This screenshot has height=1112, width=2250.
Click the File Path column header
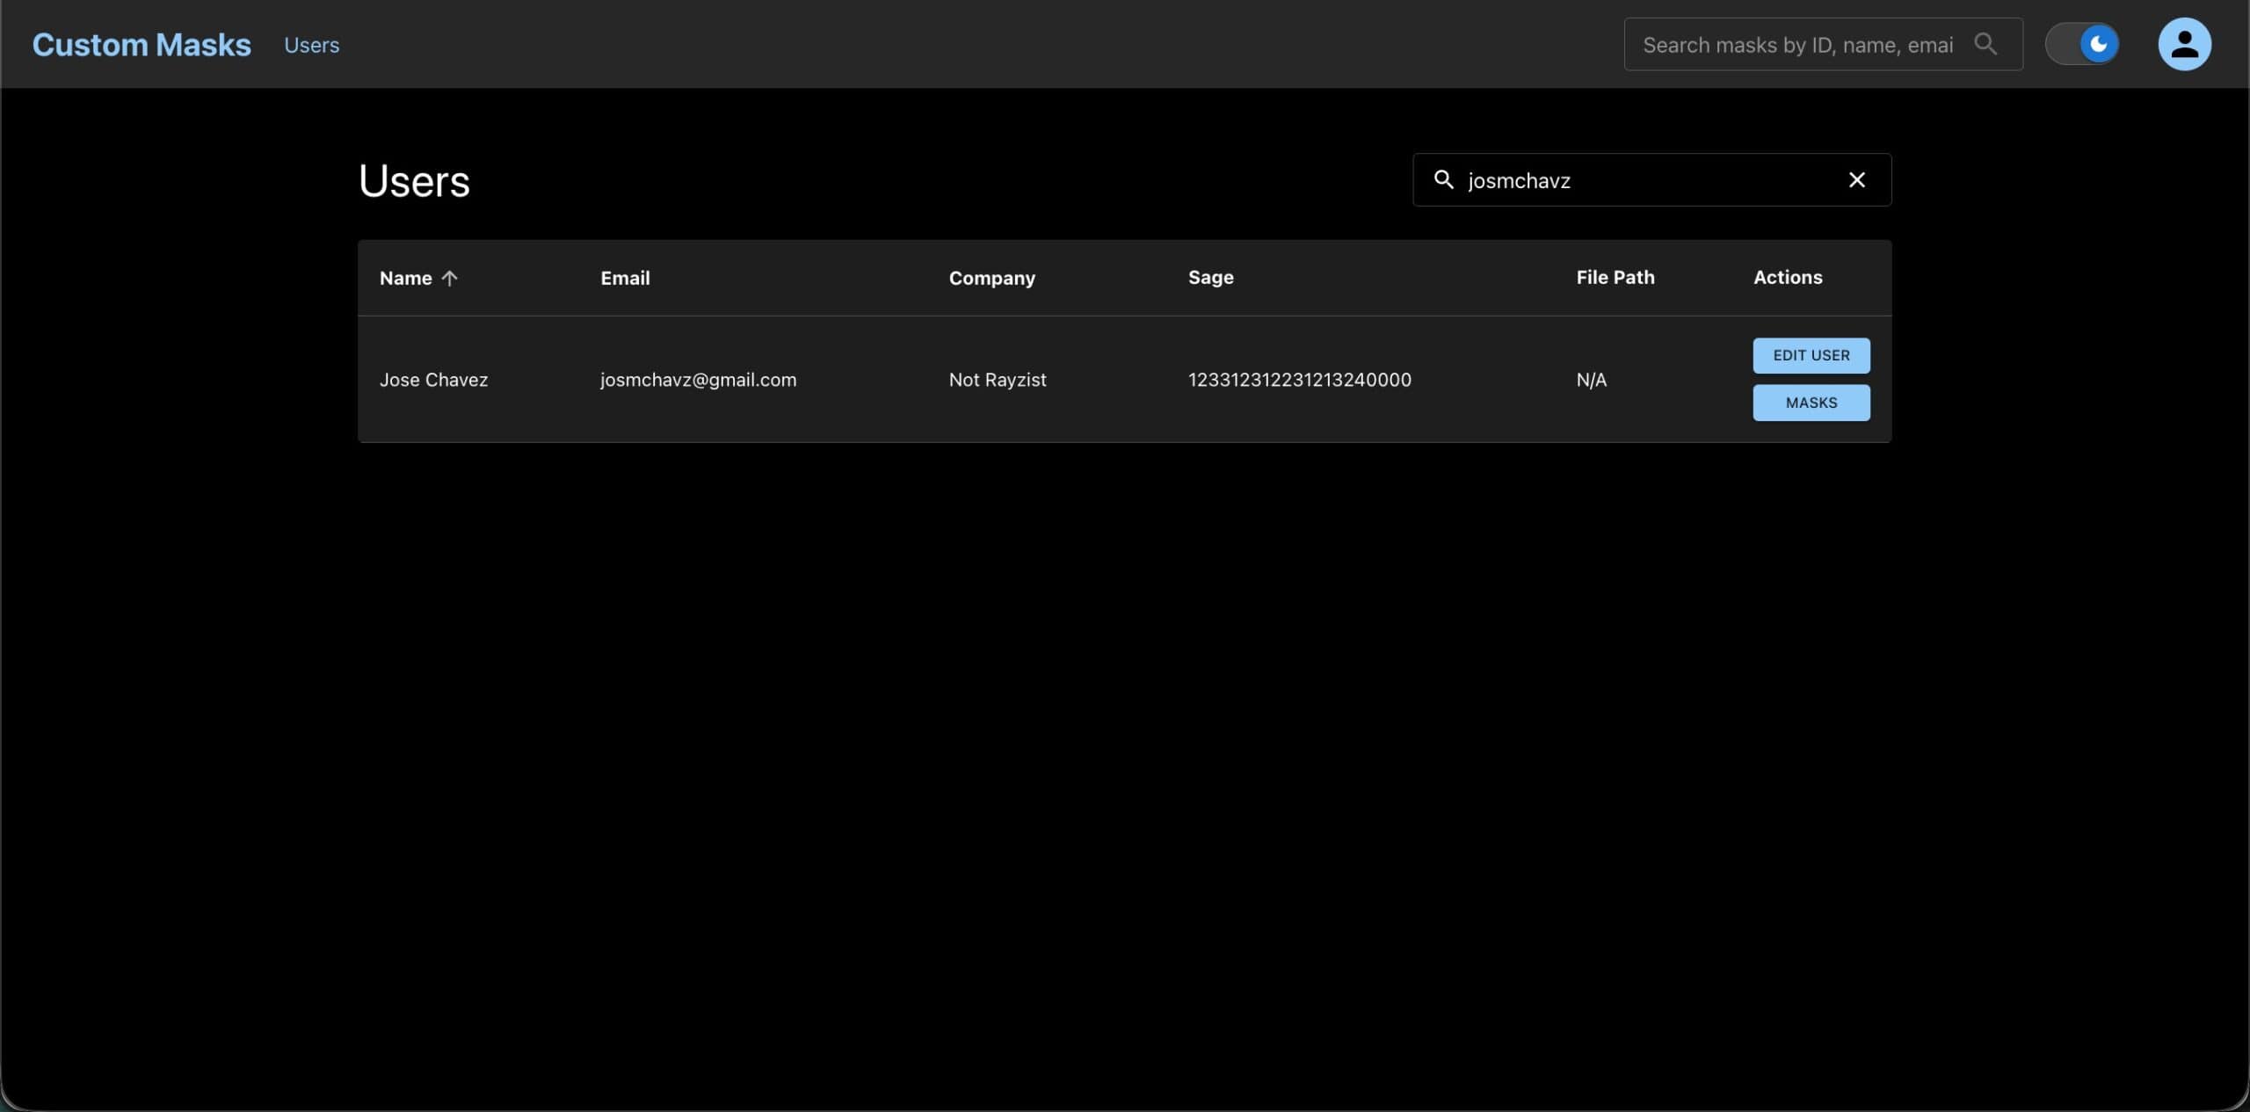(x=1615, y=277)
